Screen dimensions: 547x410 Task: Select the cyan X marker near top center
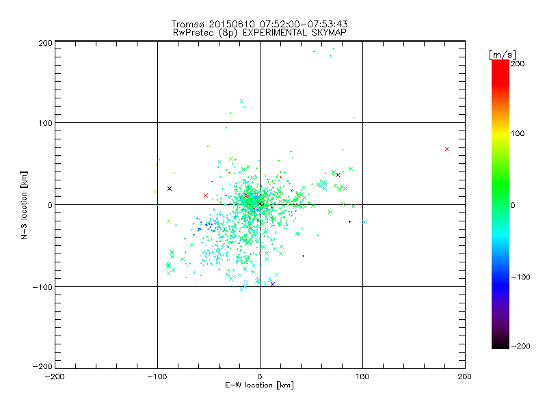[242, 101]
